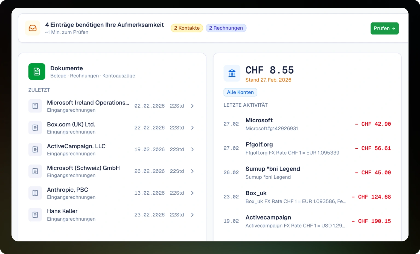Open the Sumup *bni Legend transaction title

pos(273,169)
